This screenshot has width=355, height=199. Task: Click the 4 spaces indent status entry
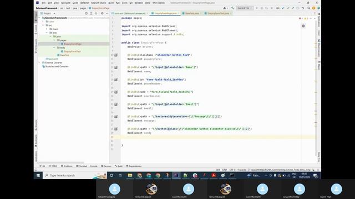(241, 170)
